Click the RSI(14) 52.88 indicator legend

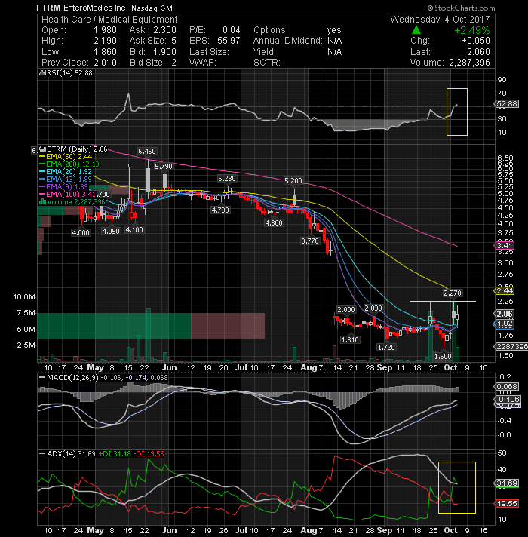pos(66,73)
